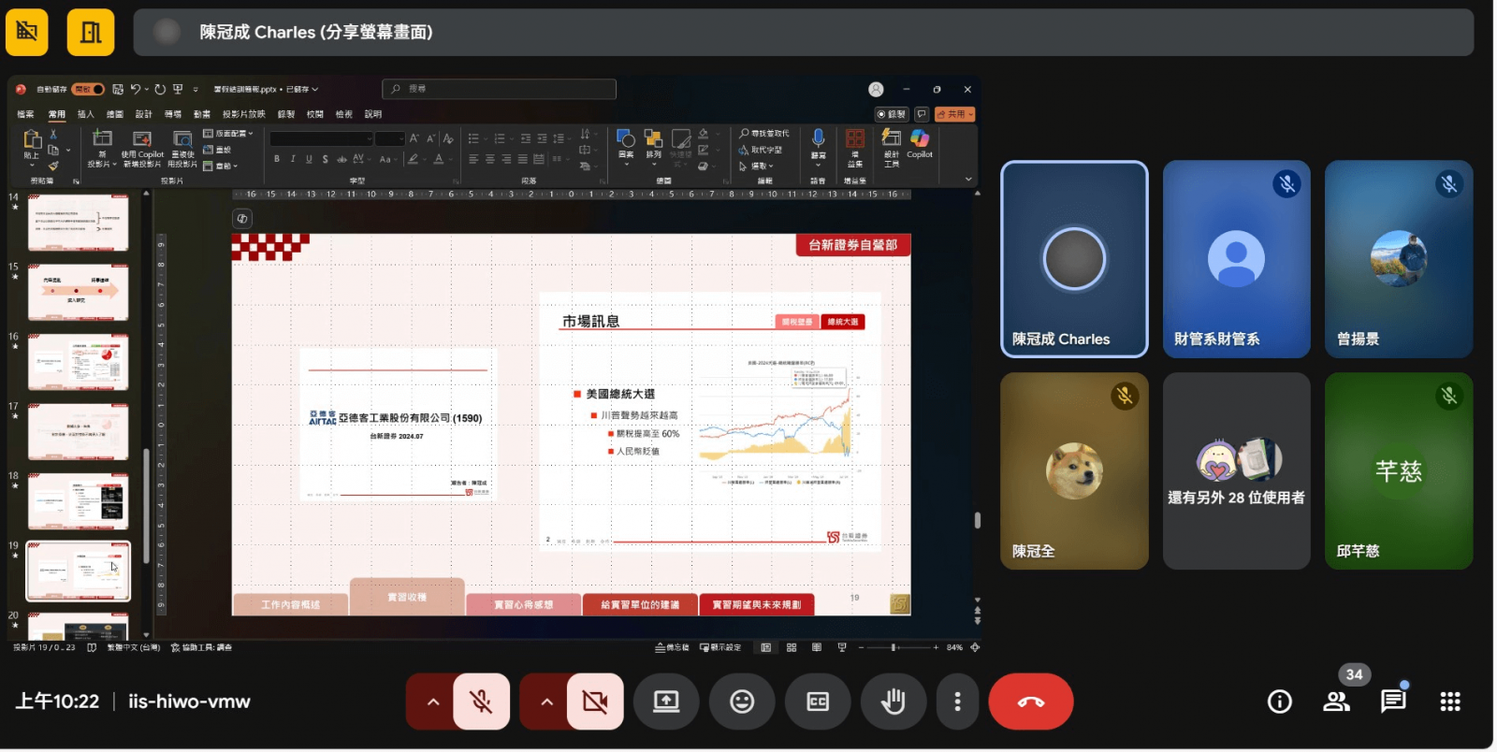
Task: Undo the last action in PowerPoint
Action: click(136, 89)
